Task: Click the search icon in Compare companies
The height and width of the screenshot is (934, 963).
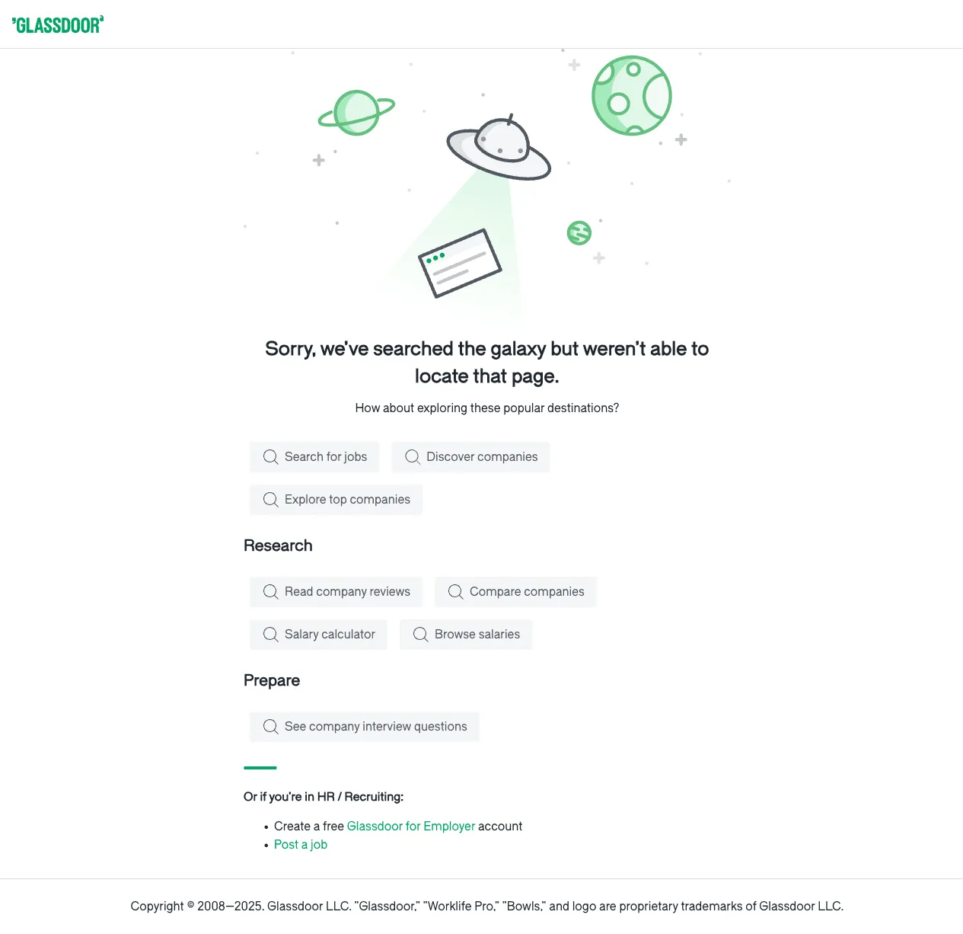Action: coord(455,591)
